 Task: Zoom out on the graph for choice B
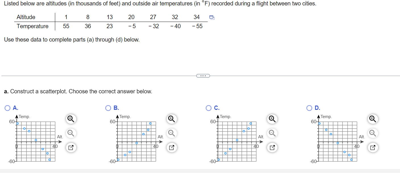click(171, 133)
